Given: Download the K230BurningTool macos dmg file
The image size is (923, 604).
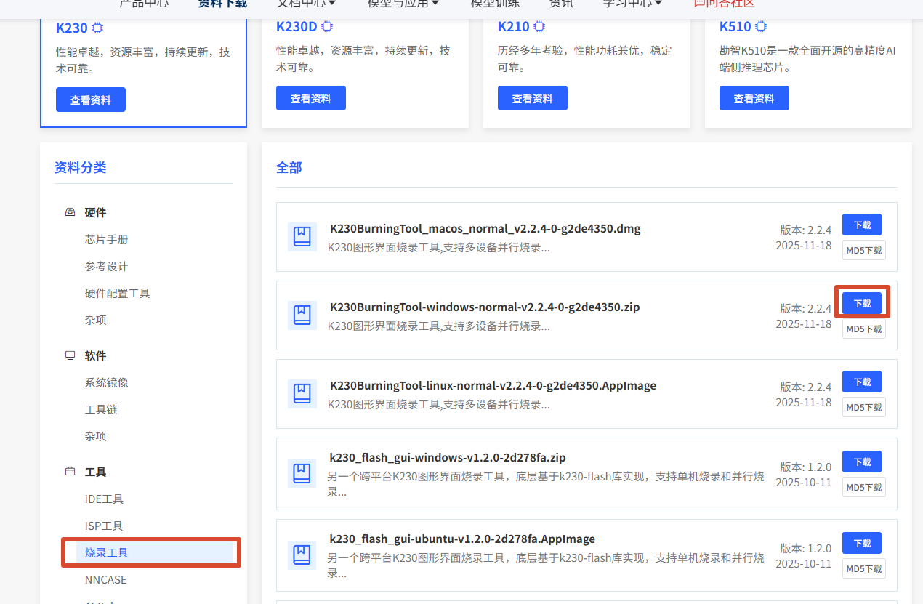Looking at the screenshot, I should [x=862, y=225].
